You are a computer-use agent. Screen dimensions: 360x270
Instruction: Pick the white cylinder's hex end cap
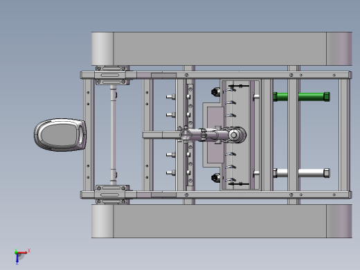pyautogui.click(x=327, y=173)
